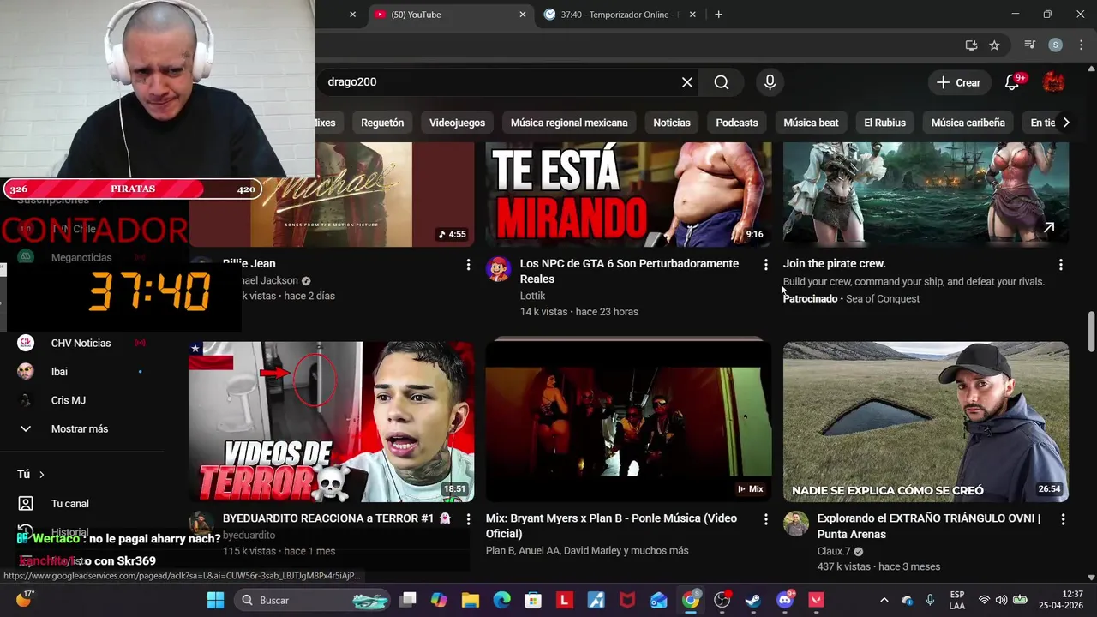This screenshot has height=617, width=1097.
Task: Open the Windows Start menu
Action: (215, 600)
